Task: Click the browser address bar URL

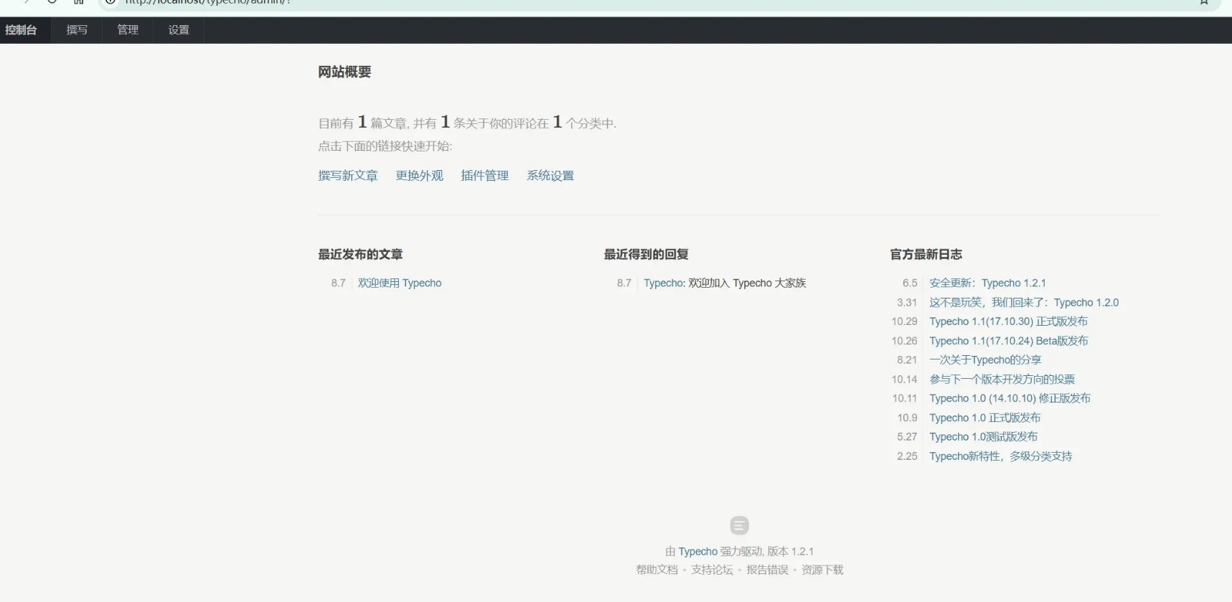Action: coord(208,3)
